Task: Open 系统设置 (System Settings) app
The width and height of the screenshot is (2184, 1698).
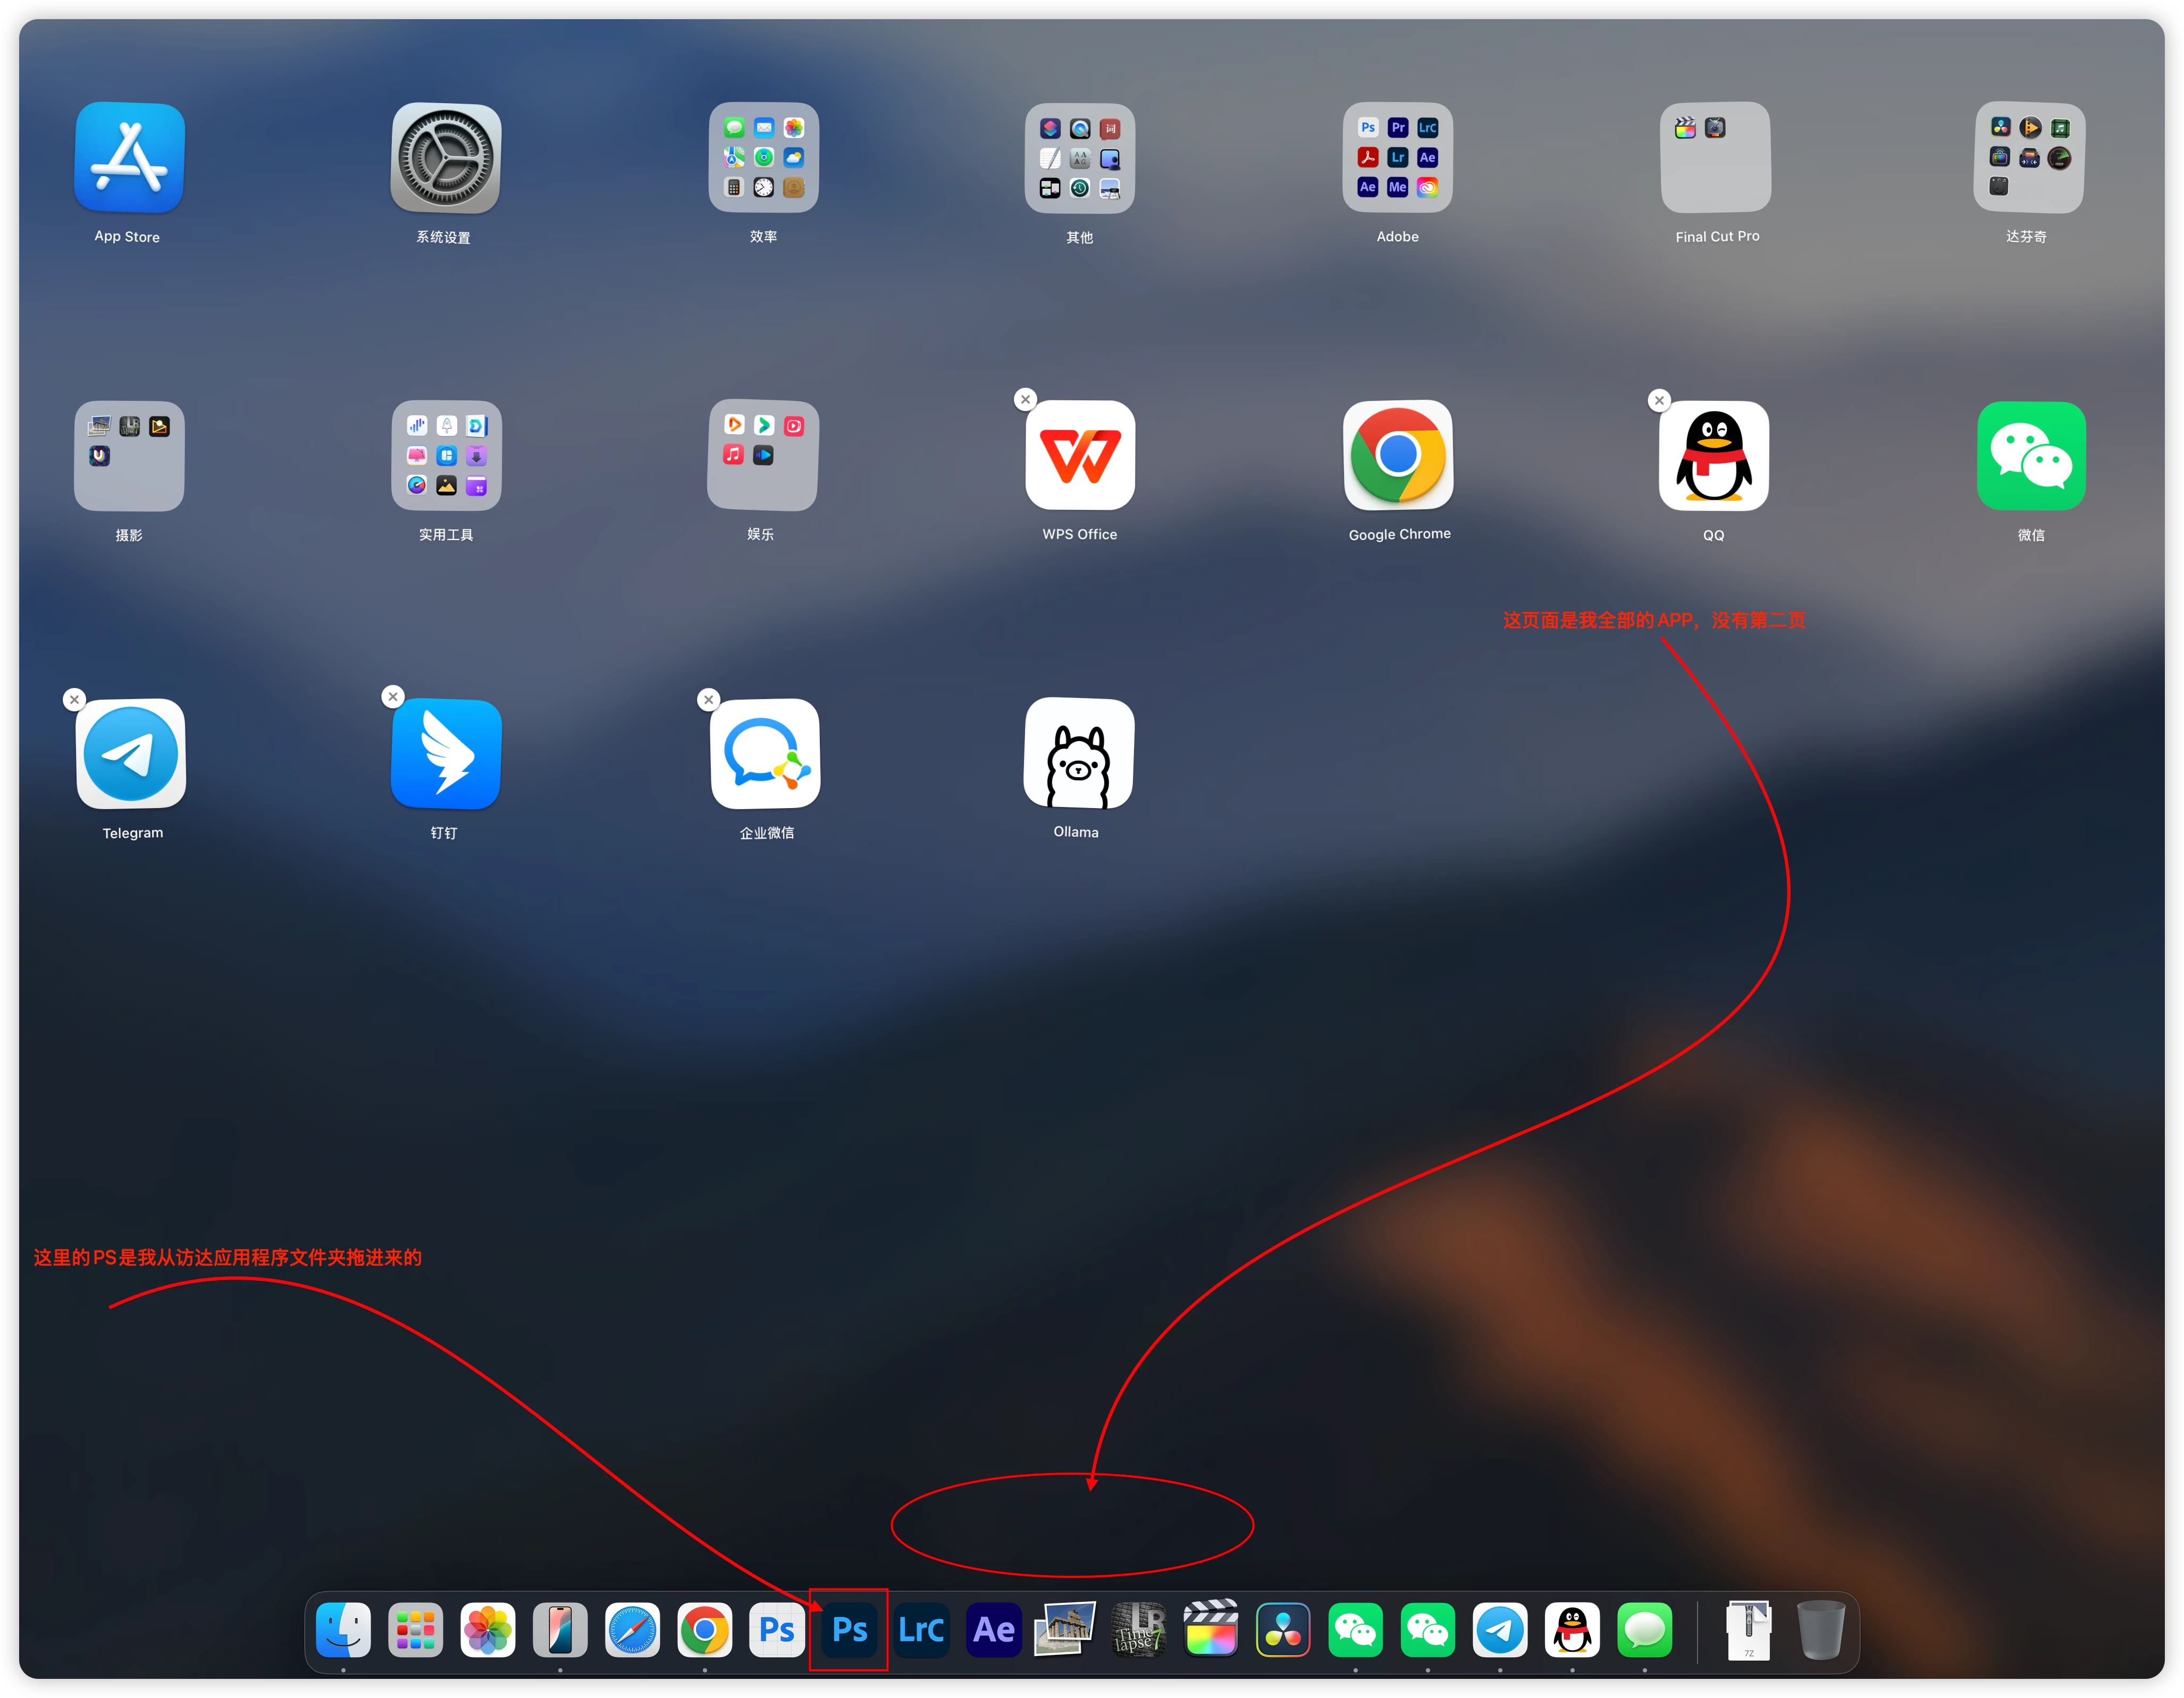Action: tap(446, 158)
